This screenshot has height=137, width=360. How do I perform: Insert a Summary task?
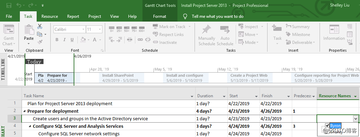pos(298,27)
